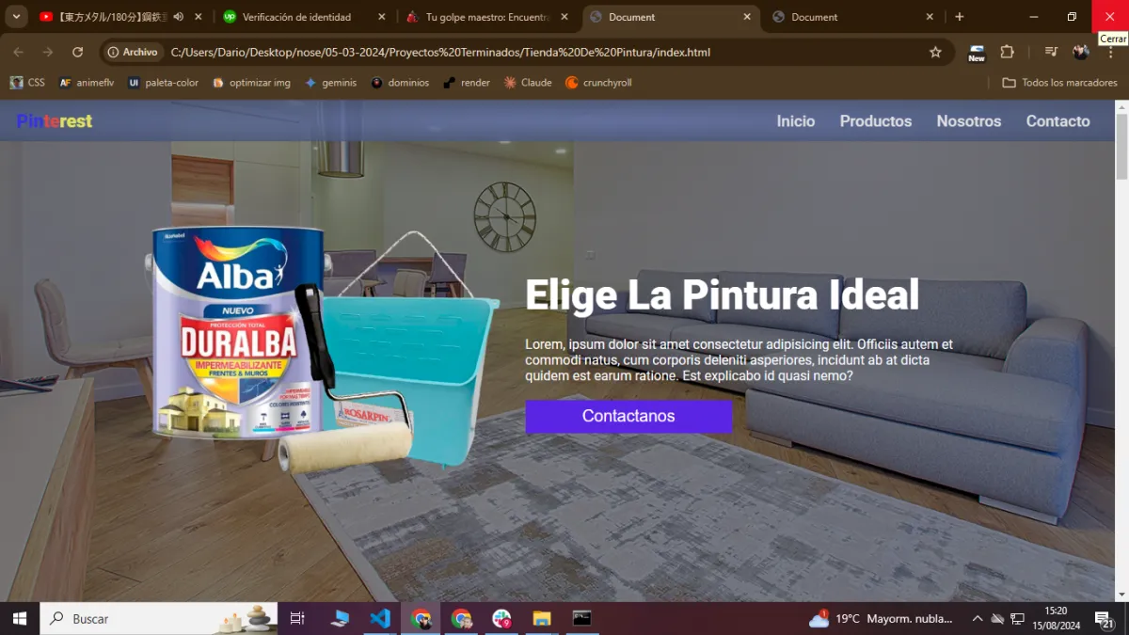This screenshot has width=1129, height=635.
Task: Open the geminis bookmark
Action: pyautogui.click(x=330, y=83)
